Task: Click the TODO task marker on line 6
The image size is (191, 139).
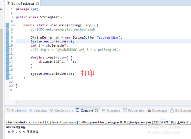Action: tap(7, 30)
